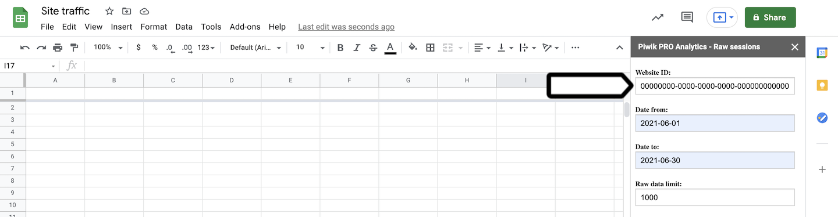Toggle bold formatting
The width and height of the screenshot is (838, 217).
tap(340, 48)
